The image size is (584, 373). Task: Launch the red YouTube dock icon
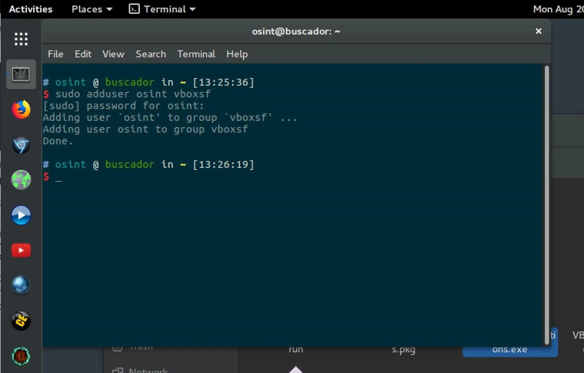(21, 250)
